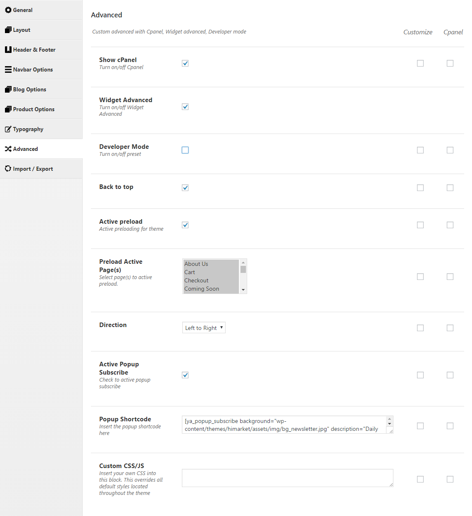The width and height of the screenshot is (472, 516).
Task: Enable the Developer Mode checkbox
Action: 185,150
